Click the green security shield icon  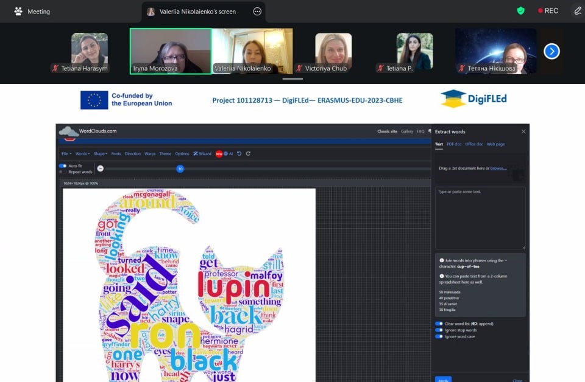521,11
